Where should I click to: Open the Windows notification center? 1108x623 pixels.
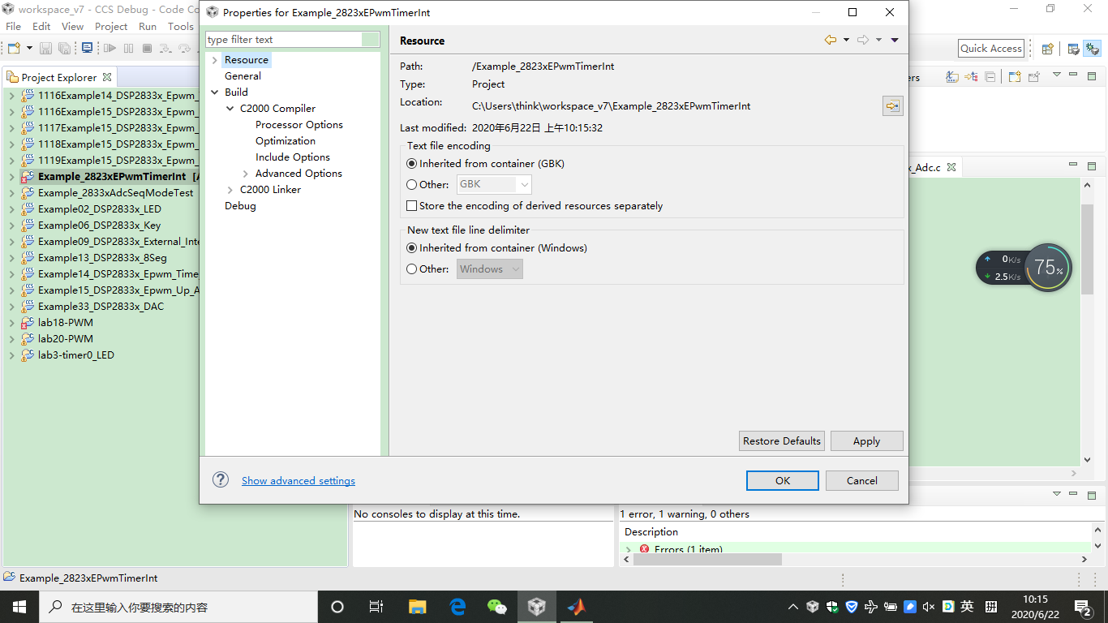1083,607
